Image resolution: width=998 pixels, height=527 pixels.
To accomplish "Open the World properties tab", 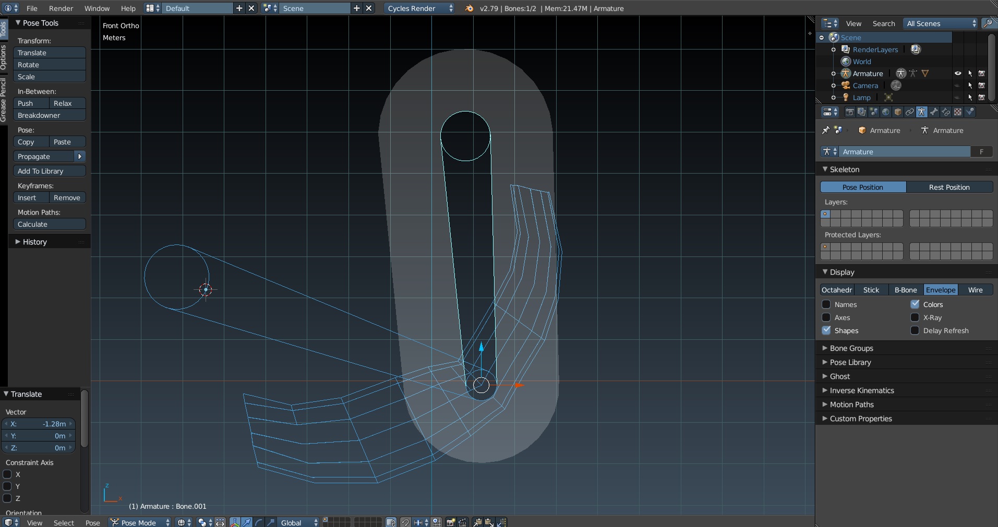I will coord(886,112).
